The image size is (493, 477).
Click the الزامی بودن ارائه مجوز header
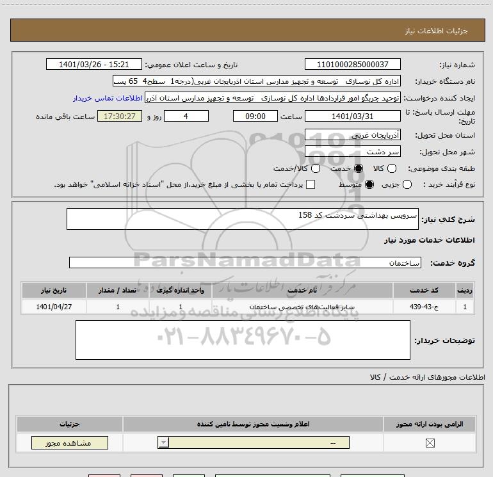(x=430, y=424)
